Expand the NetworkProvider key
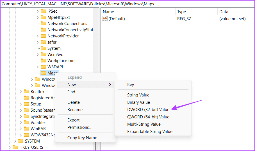 click(38, 36)
